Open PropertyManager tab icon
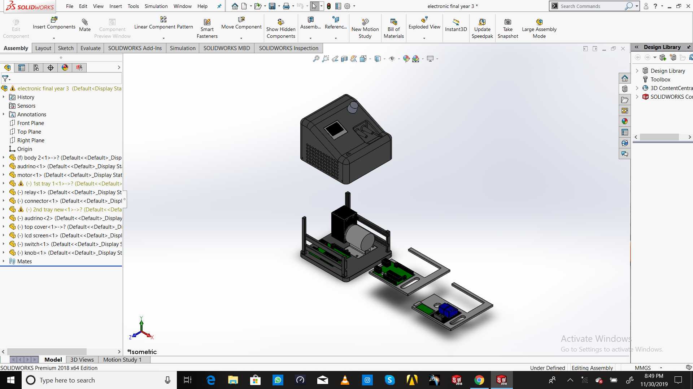 22,67
